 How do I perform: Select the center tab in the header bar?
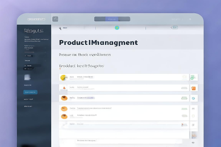pos(112,19)
